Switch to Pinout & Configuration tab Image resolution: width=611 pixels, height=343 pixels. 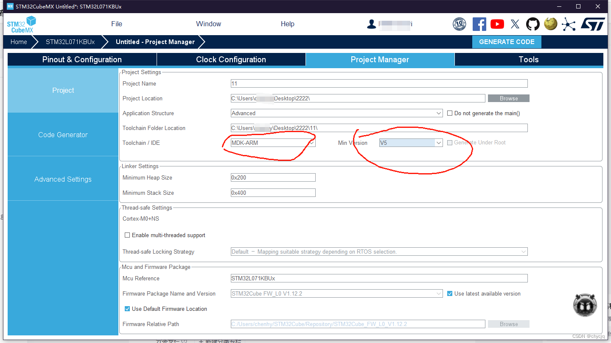pos(82,59)
